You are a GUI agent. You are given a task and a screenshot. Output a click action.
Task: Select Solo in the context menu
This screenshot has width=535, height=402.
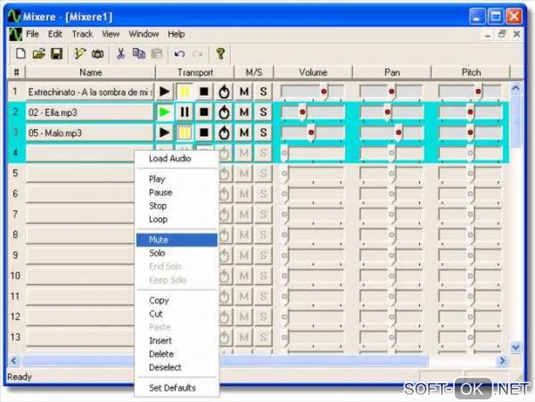(x=177, y=253)
